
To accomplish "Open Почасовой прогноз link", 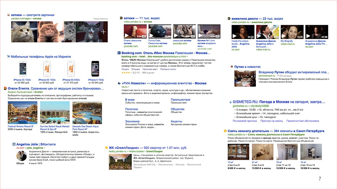I will pos(245,121).
